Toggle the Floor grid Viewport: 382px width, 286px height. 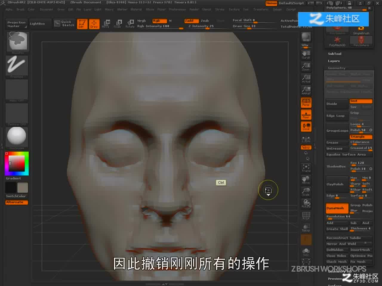(x=306, y=114)
